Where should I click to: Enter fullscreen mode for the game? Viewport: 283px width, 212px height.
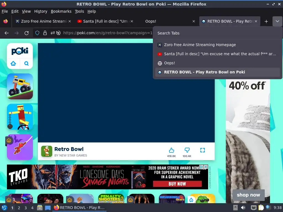point(203,150)
